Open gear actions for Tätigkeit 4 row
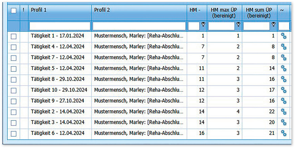This screenshot has height=148, width=295. [283, 47]
